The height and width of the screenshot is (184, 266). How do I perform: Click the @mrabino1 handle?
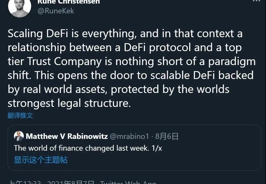(129, 136)
